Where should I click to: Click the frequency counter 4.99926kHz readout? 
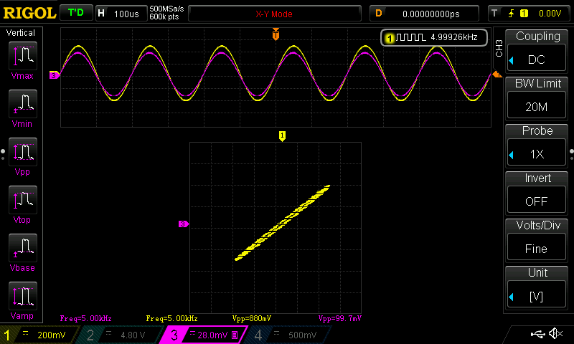click(x=434, y=37)
